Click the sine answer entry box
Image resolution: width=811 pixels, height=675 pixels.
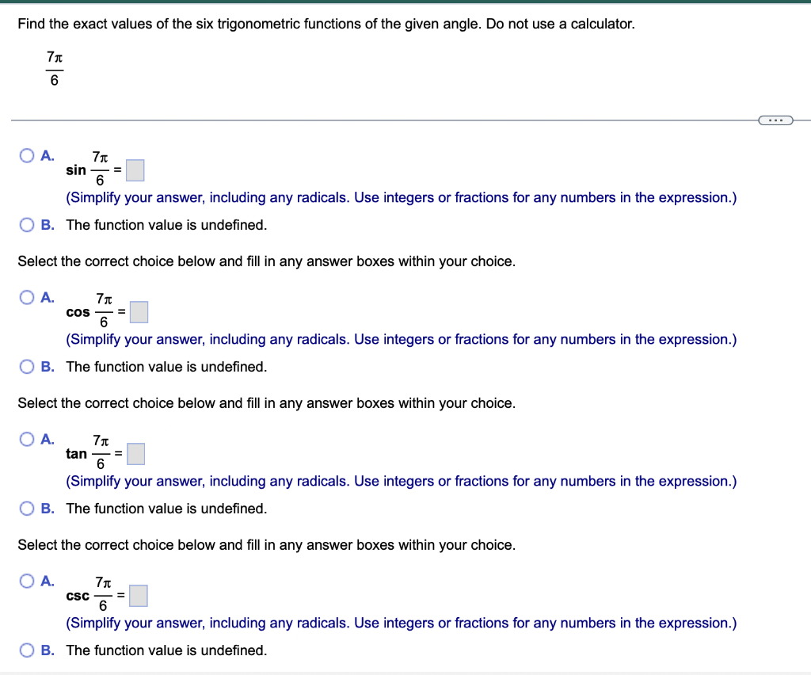(135, 170)
